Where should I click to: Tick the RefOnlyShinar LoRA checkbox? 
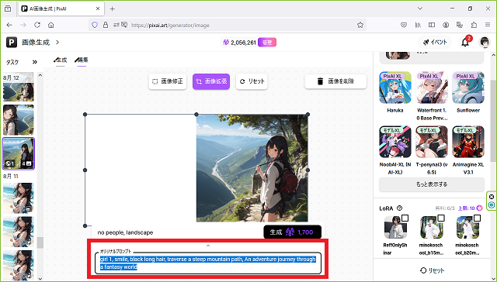coord(405,218)
